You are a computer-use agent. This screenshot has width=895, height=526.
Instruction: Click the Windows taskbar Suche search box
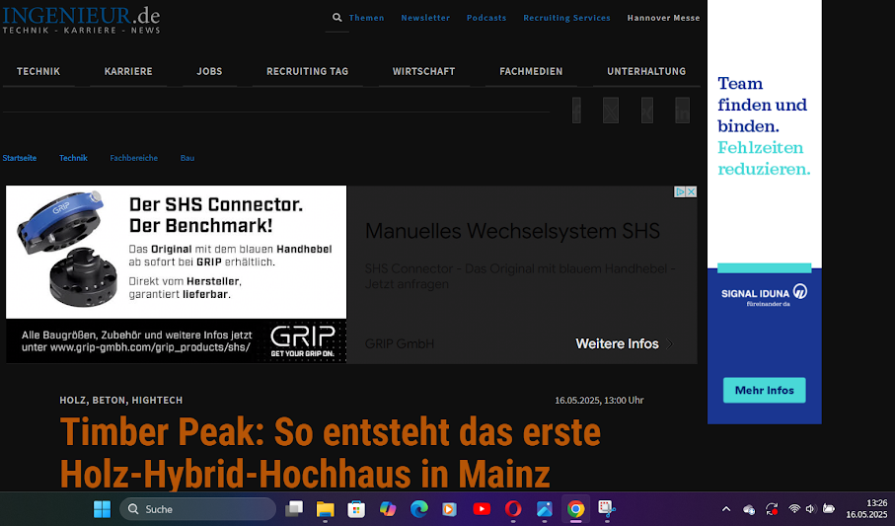pos(197,509)
